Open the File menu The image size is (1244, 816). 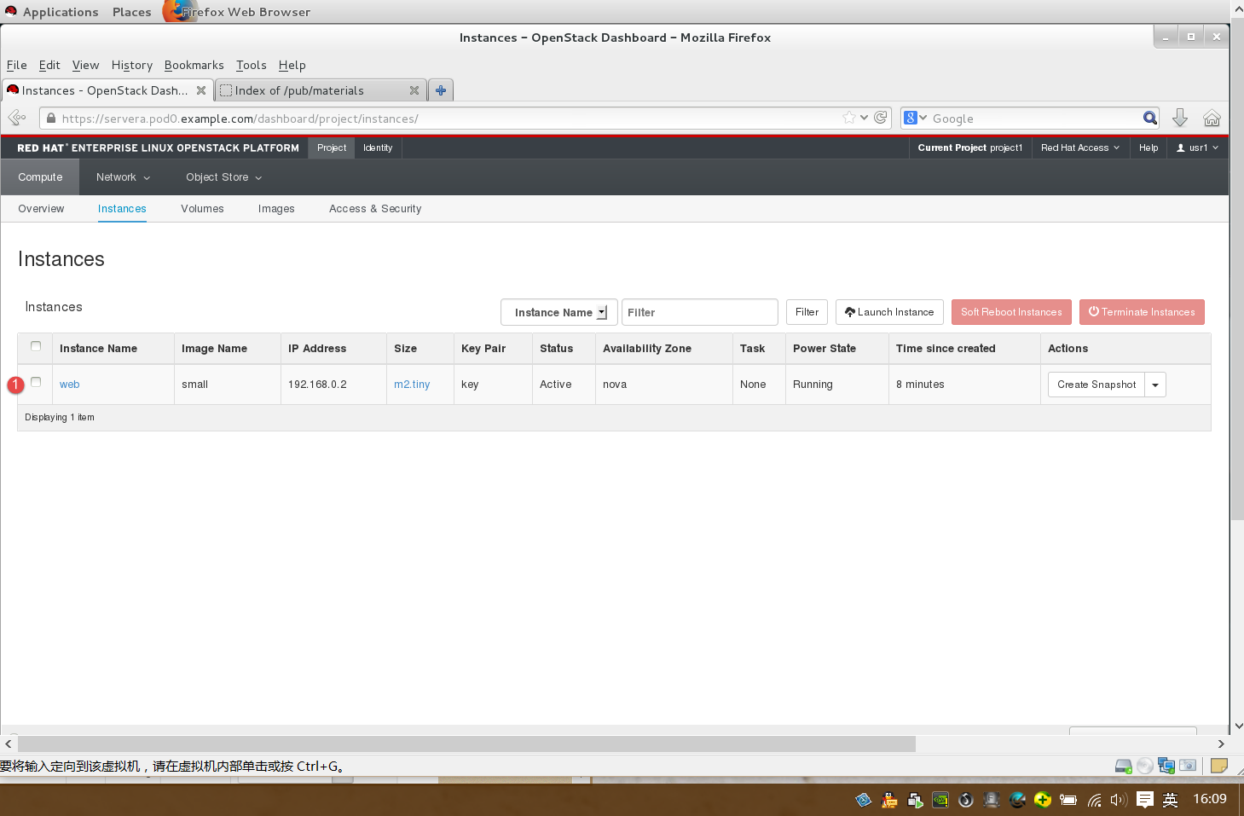point(17,65)
